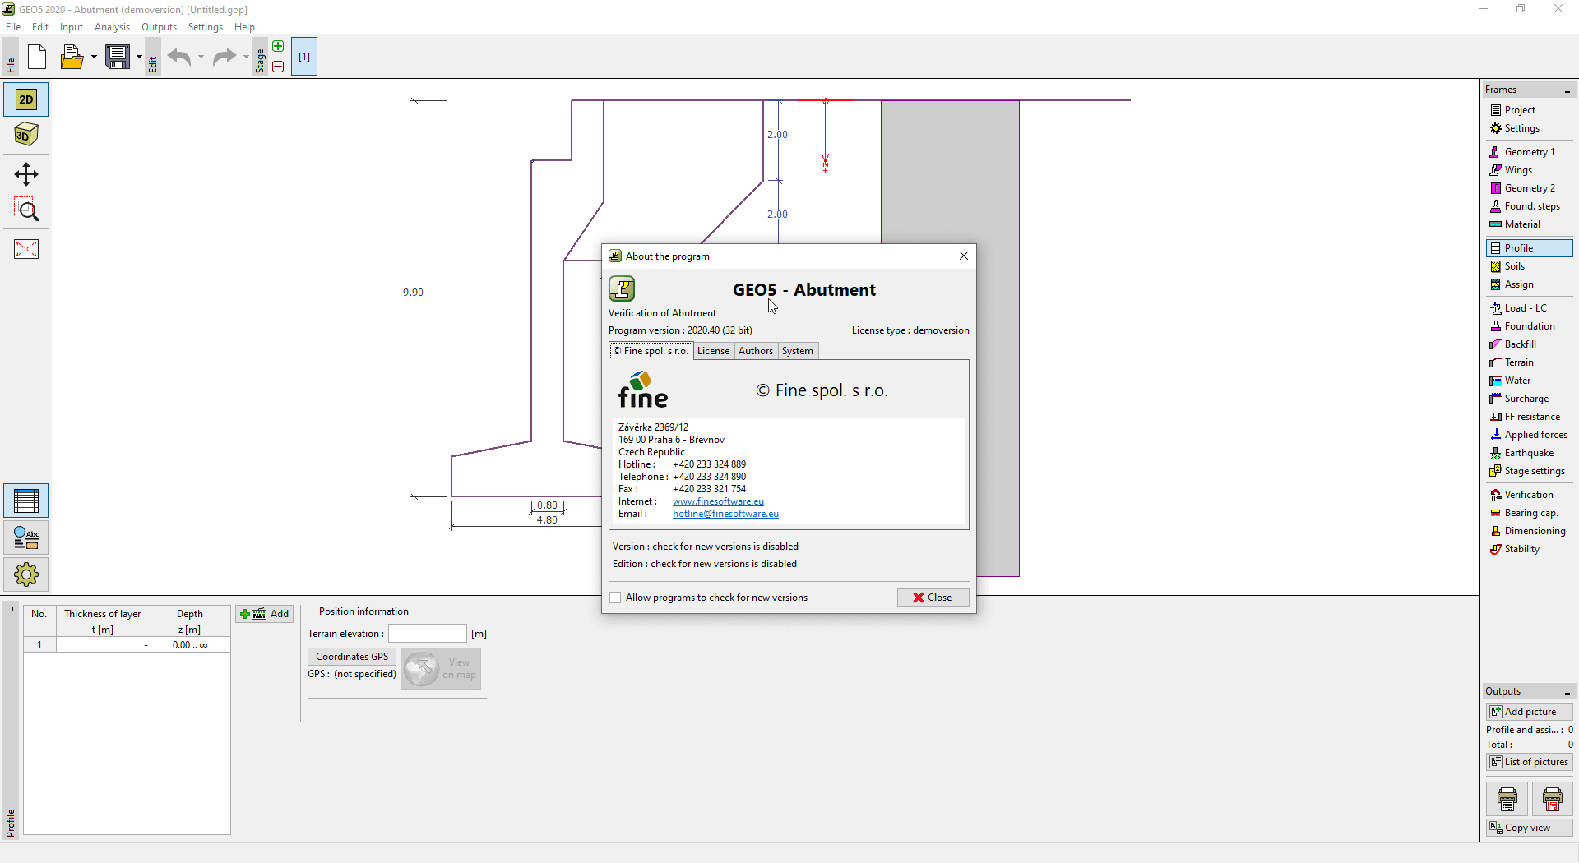The height and width of the screenshot is (863, 1579).
Task: Add a new construction stage with the plus icon
Action: point(278,46)
